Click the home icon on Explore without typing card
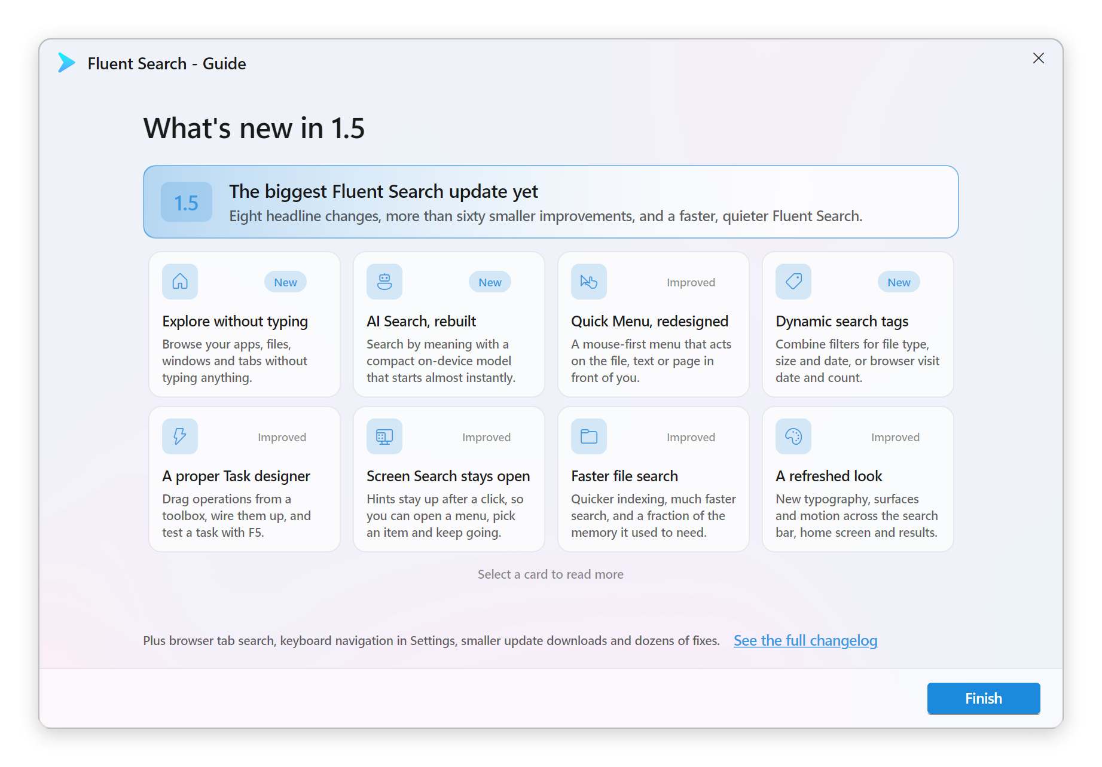 click(180, 282)
